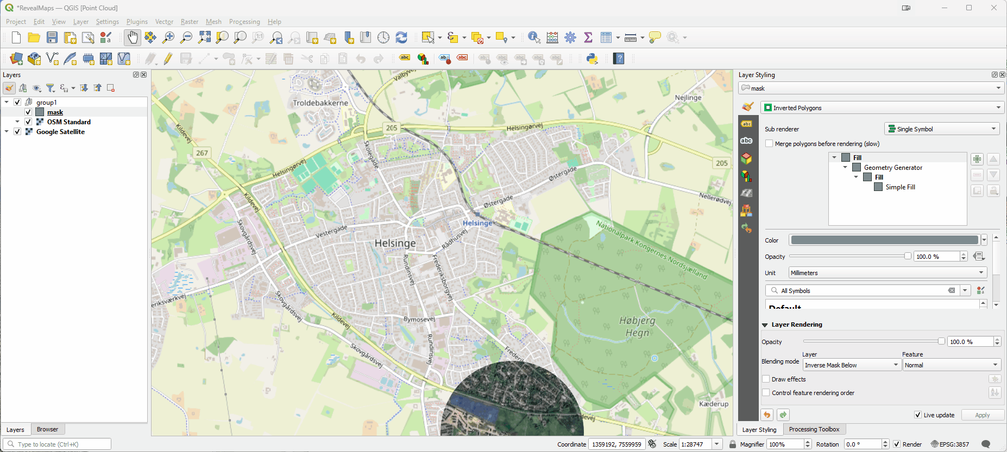Screen dimensions: 1007x452
Task: Select the Pan Map hand tool
Action: point(133,37)
